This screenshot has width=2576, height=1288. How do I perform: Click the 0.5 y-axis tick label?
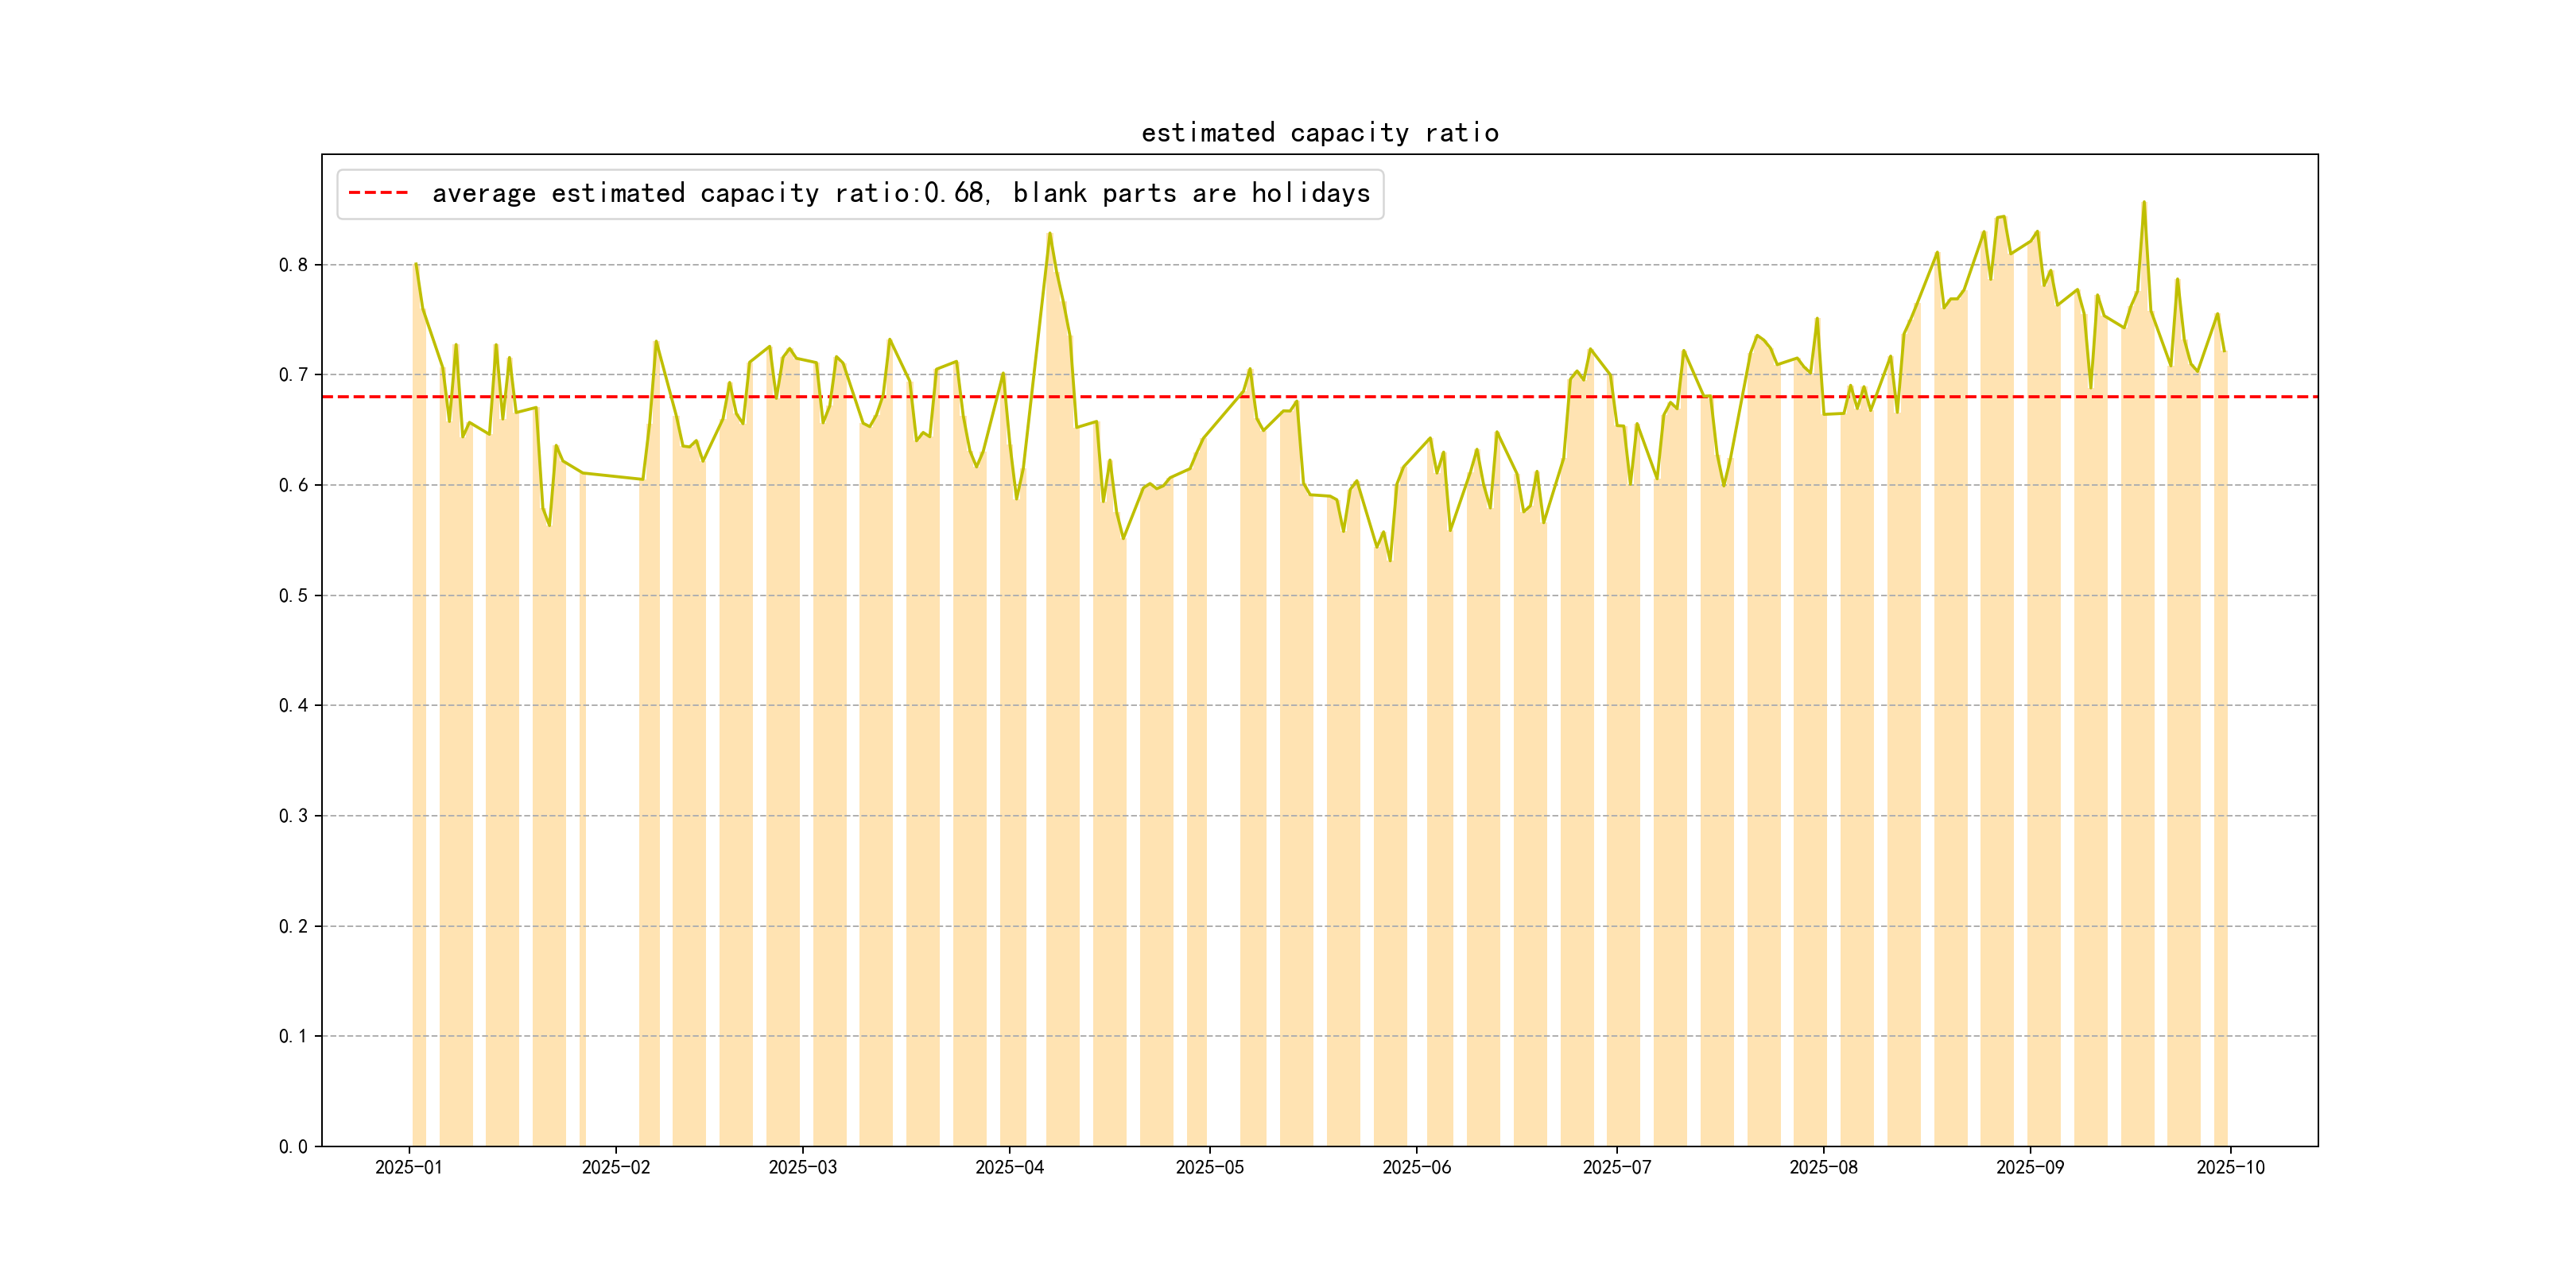tap(293, 596)
